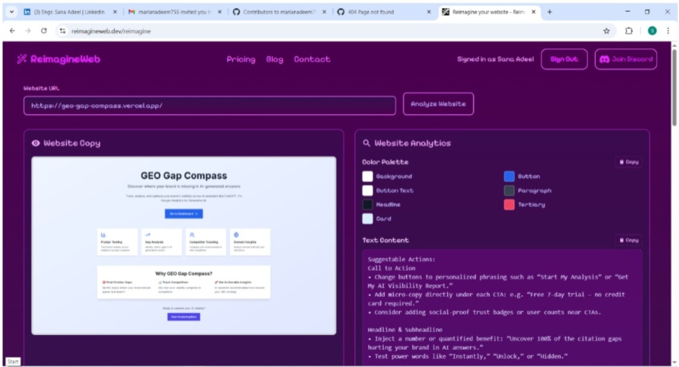Open the Blog nav link
Image resolution: width=679 pixels, height=367 pixels.
(275, 60)
